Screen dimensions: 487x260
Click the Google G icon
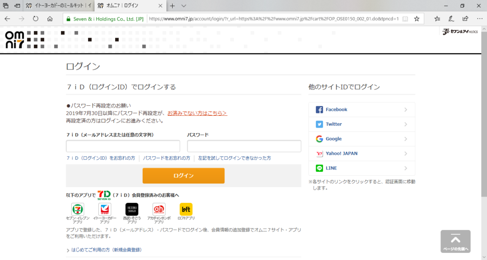[319, 139]
